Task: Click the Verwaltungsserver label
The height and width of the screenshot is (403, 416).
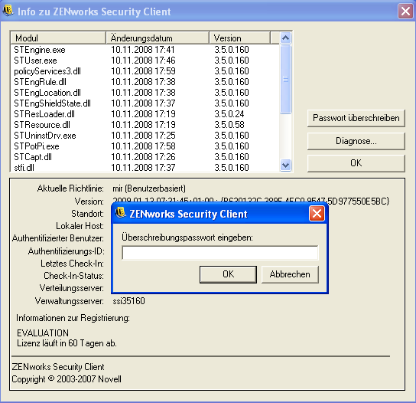Action: click(70, 301)
